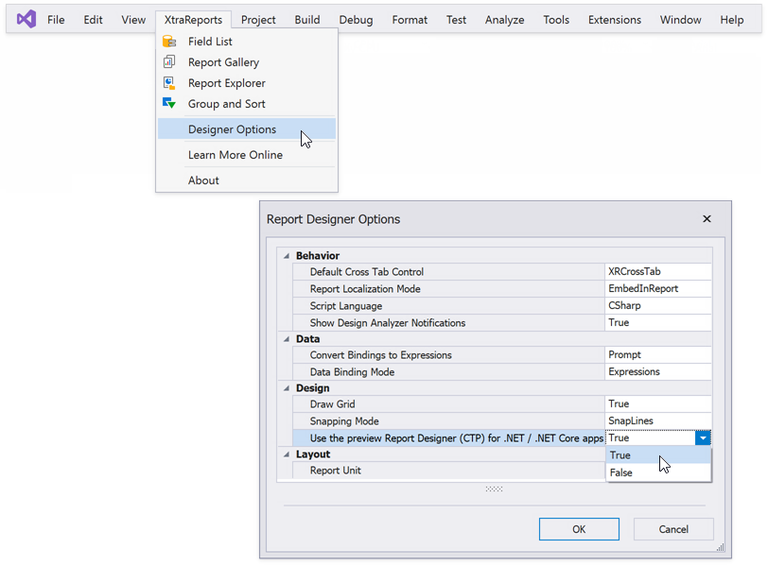Click the Report Explorer icon
Image resolution: width=768 pixels, height=566 pixels.
click(169, 83)
